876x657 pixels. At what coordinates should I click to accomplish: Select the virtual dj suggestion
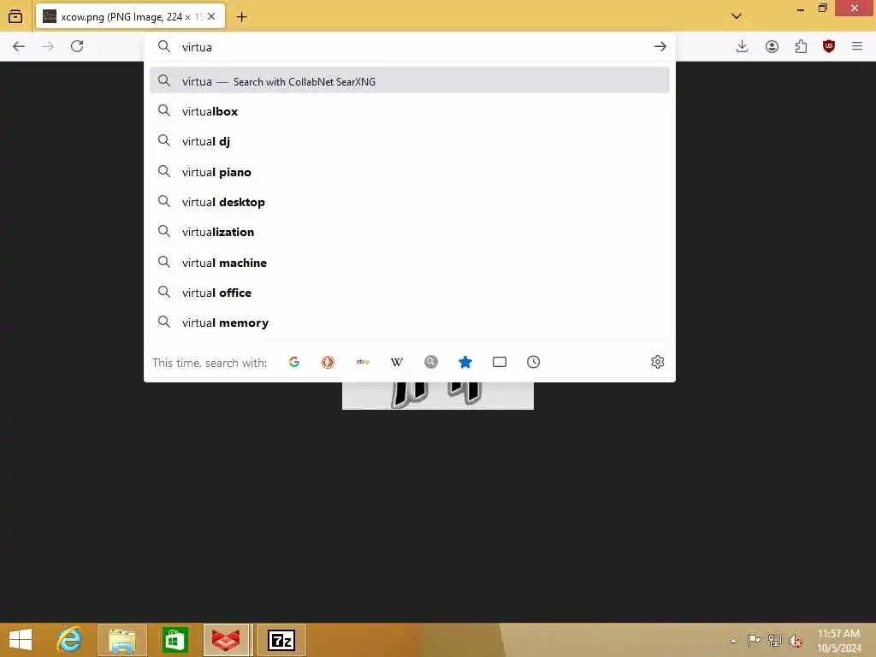tap(410, 141)
